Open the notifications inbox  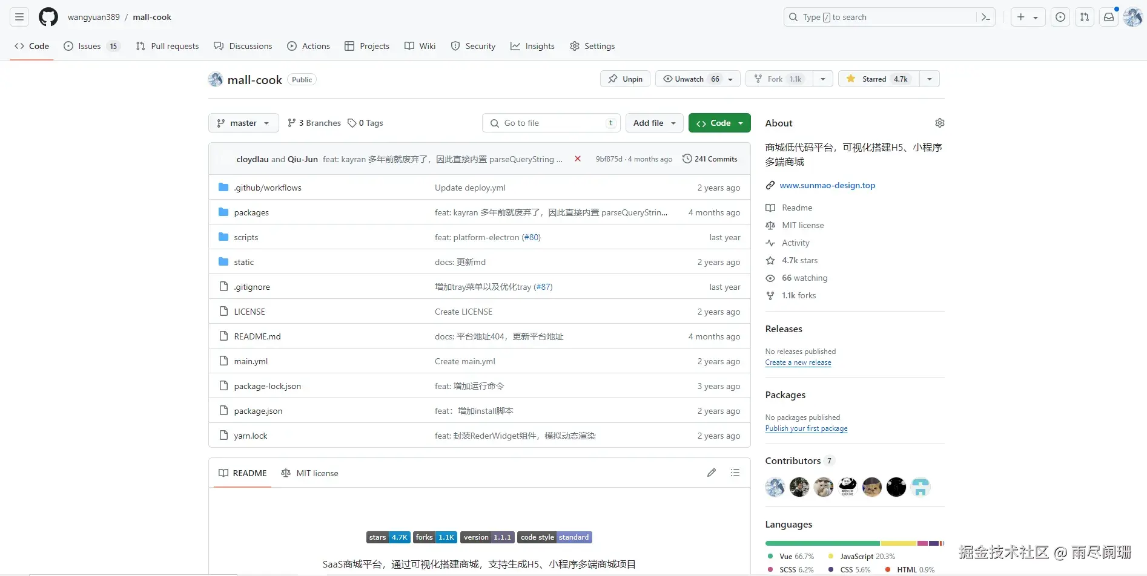1109,17
